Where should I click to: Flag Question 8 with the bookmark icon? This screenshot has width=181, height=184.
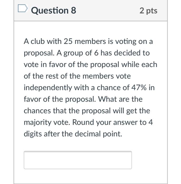[x=23, y=8]
